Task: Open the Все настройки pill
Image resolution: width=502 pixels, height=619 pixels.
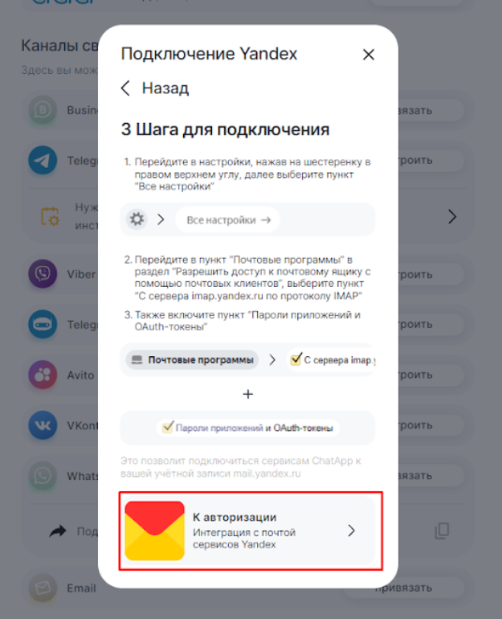Action: (227, 220)
